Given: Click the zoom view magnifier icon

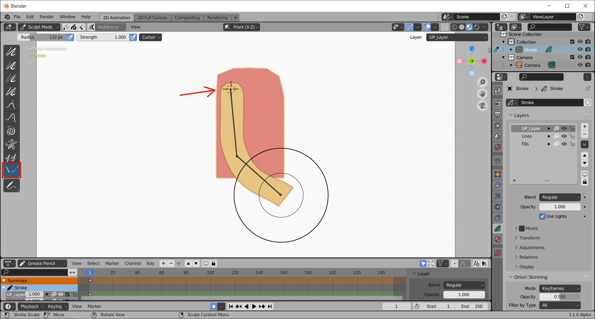Looking at the screenshot, I should coord(482,82).
